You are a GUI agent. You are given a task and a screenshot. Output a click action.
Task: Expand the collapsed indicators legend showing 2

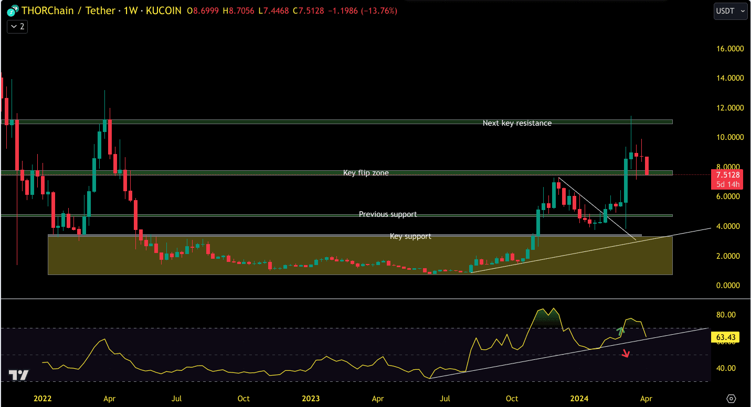point(17,27)
